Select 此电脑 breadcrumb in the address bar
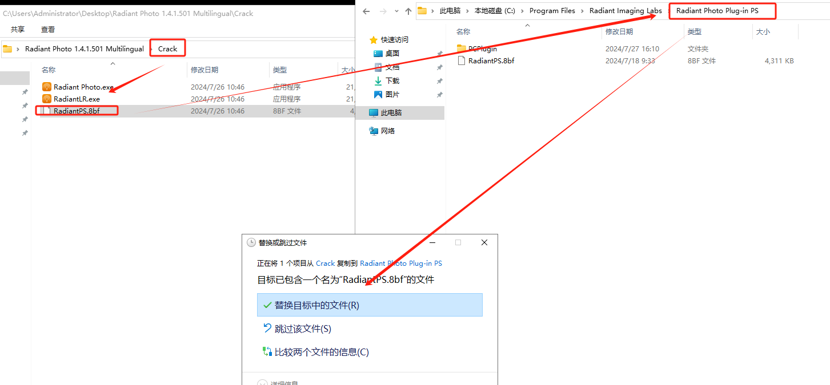 pos(450,11)
